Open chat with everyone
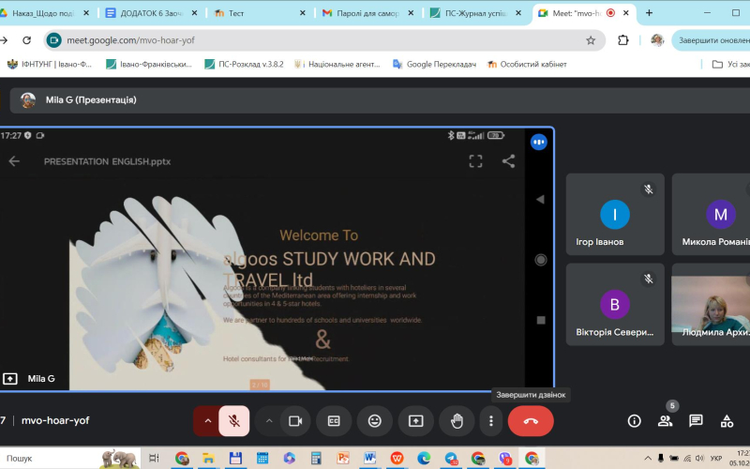The width and height of the screenshot is (750, 469). pyautogui.click(x=696, y=421)
